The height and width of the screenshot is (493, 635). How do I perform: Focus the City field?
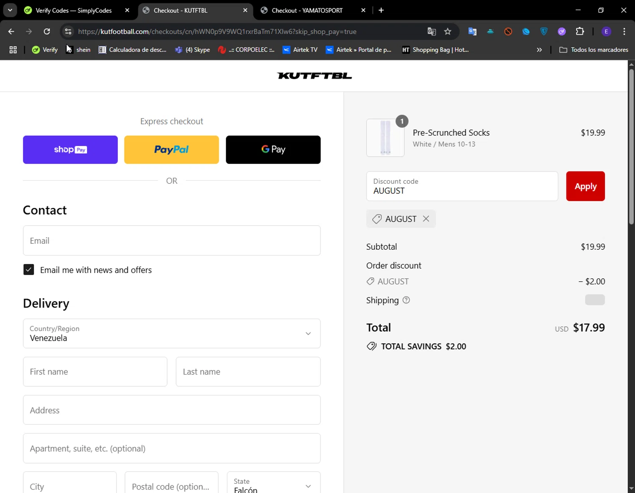70,483
